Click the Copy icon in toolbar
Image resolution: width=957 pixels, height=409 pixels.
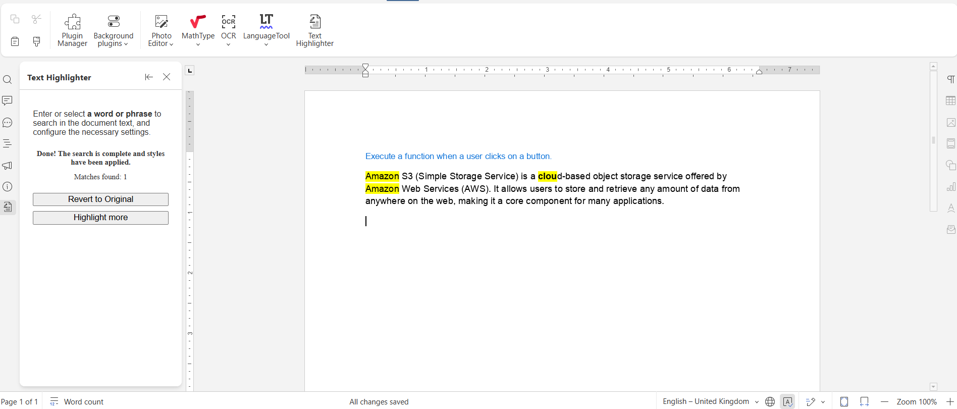tap(15, 19)
